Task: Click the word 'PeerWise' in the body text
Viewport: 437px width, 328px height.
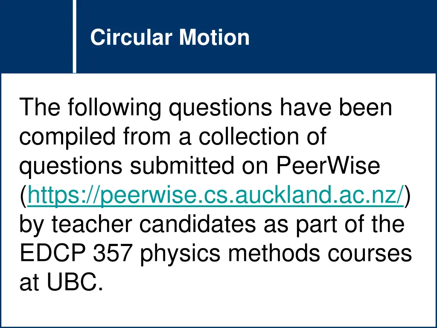Action: coord(328,166)
